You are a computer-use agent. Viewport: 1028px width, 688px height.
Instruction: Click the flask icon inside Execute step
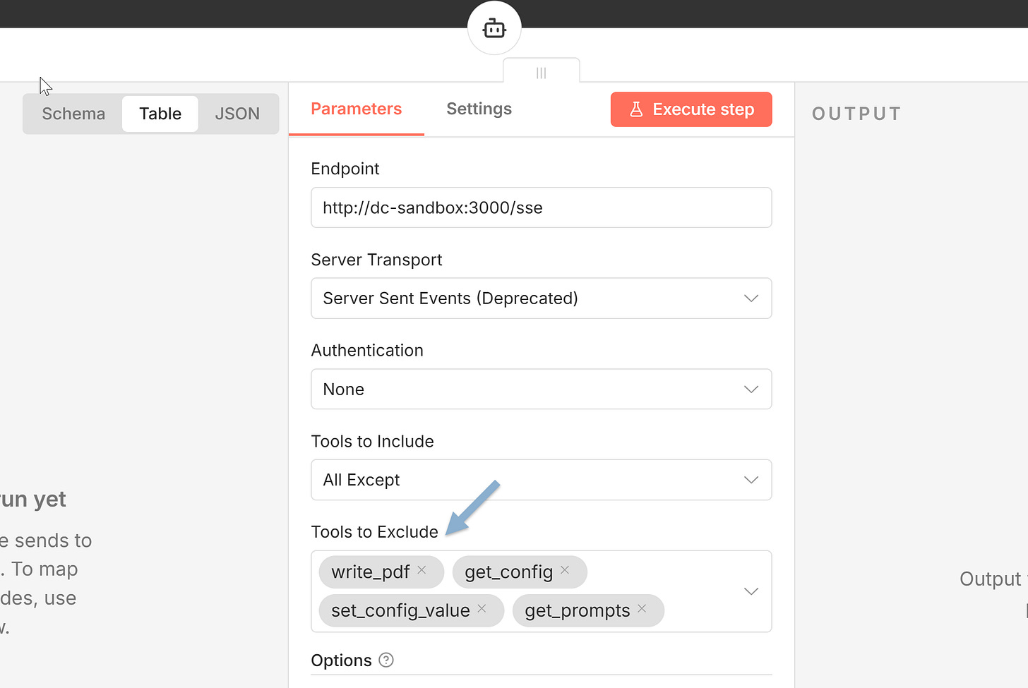tap(638, 109)
